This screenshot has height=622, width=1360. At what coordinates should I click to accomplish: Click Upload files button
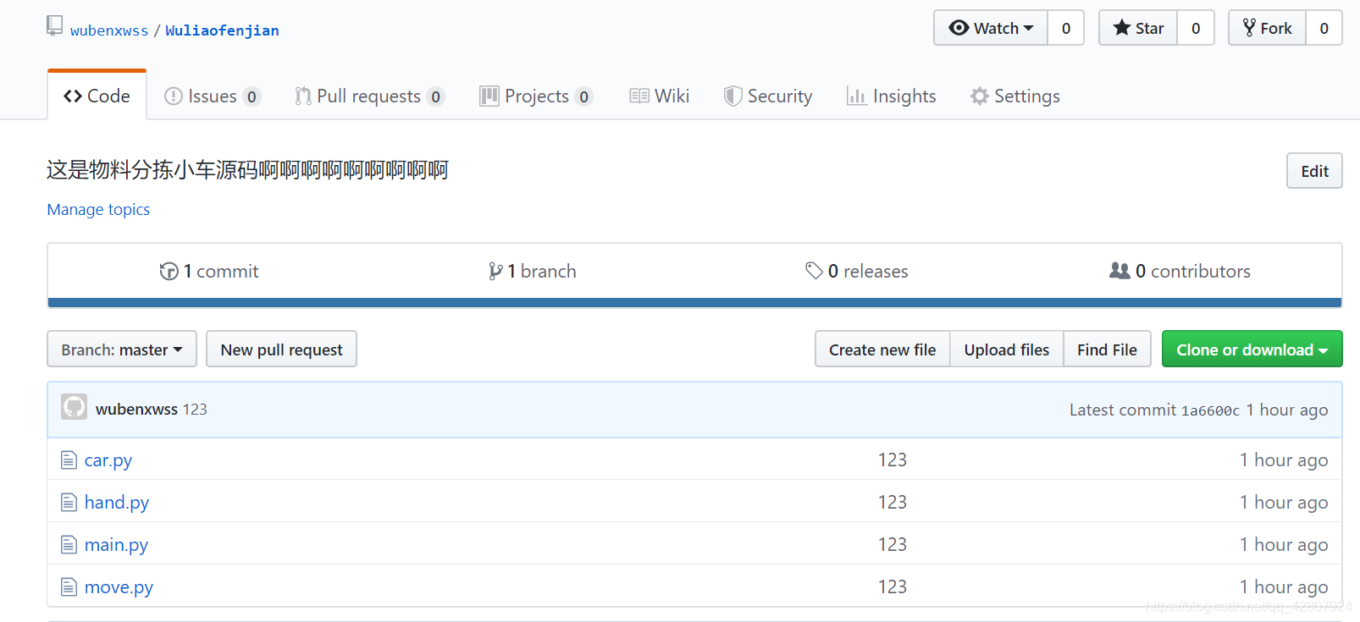[1006, 349]
